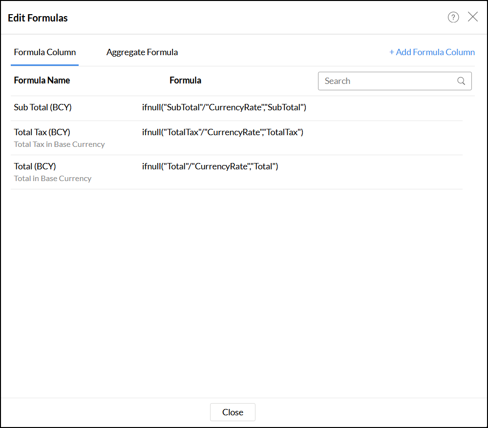Image resolution: width=488 pixels, height=428 pixels.
Task: Click the 'Total Tax in Base Currency' description
Action: point(59,144)
